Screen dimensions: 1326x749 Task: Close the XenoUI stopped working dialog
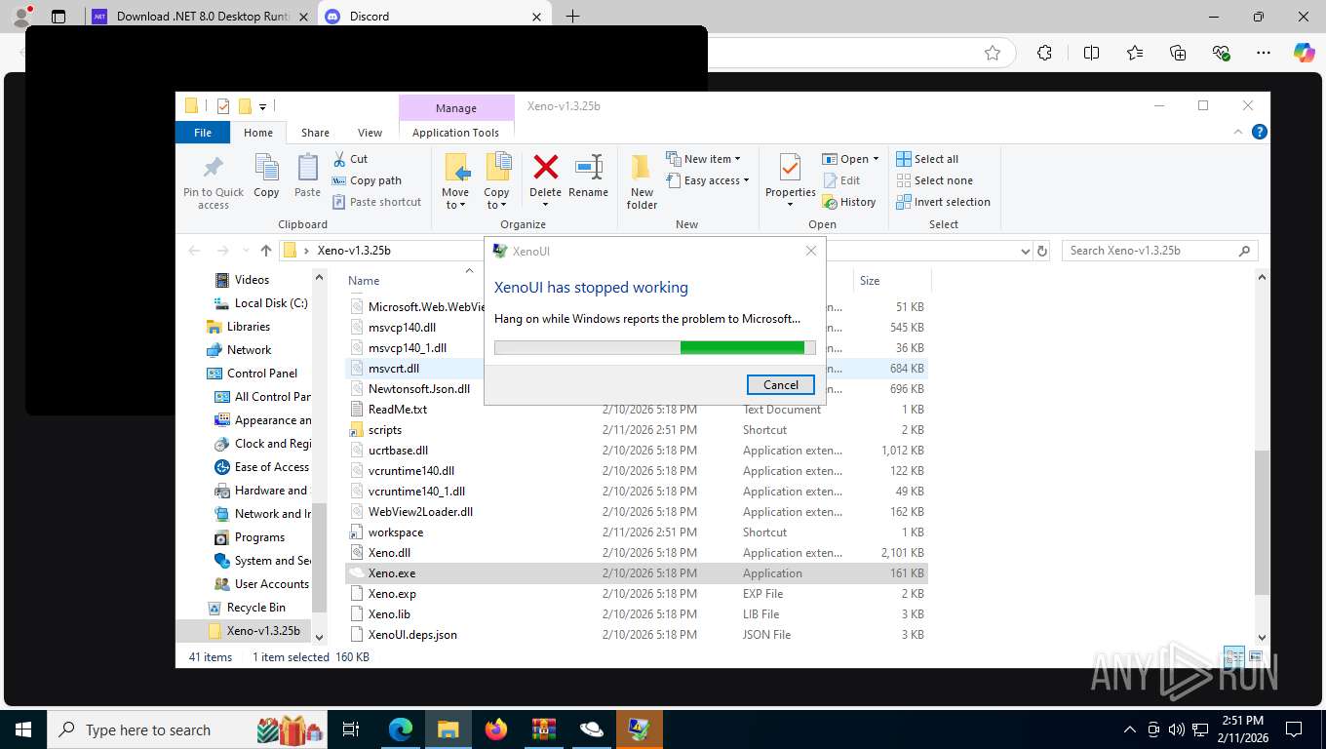point(811,251)
